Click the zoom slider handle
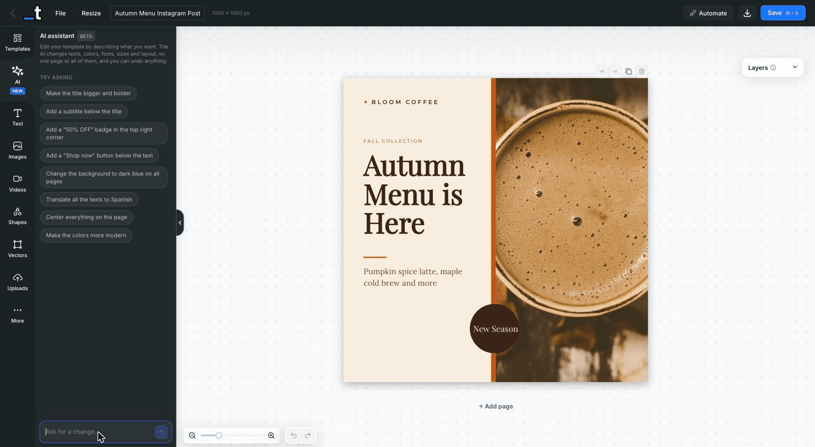 pyautogui.click(x=218, y=435)
